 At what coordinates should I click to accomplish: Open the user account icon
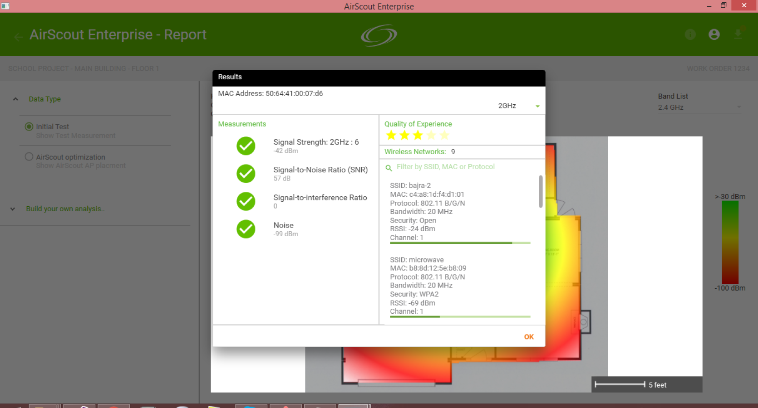point(714,34)
